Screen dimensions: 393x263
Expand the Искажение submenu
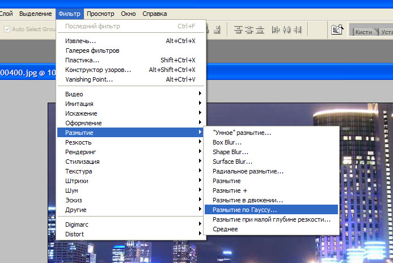pyautogui.click(x=130, y=113)
